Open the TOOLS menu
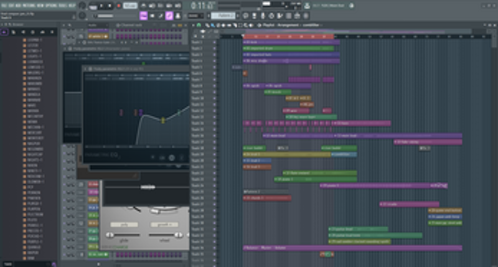This screenshot has height=267, width=498. pos(62,6)
